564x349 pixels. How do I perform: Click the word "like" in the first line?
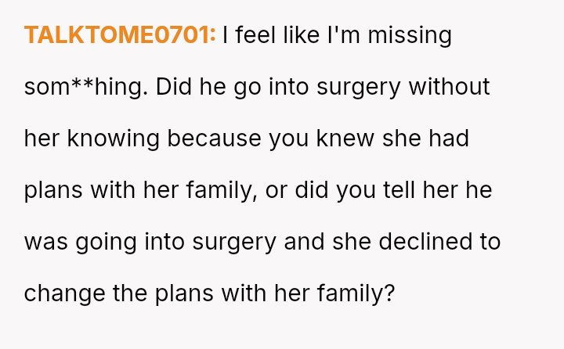tap(298, 35)
